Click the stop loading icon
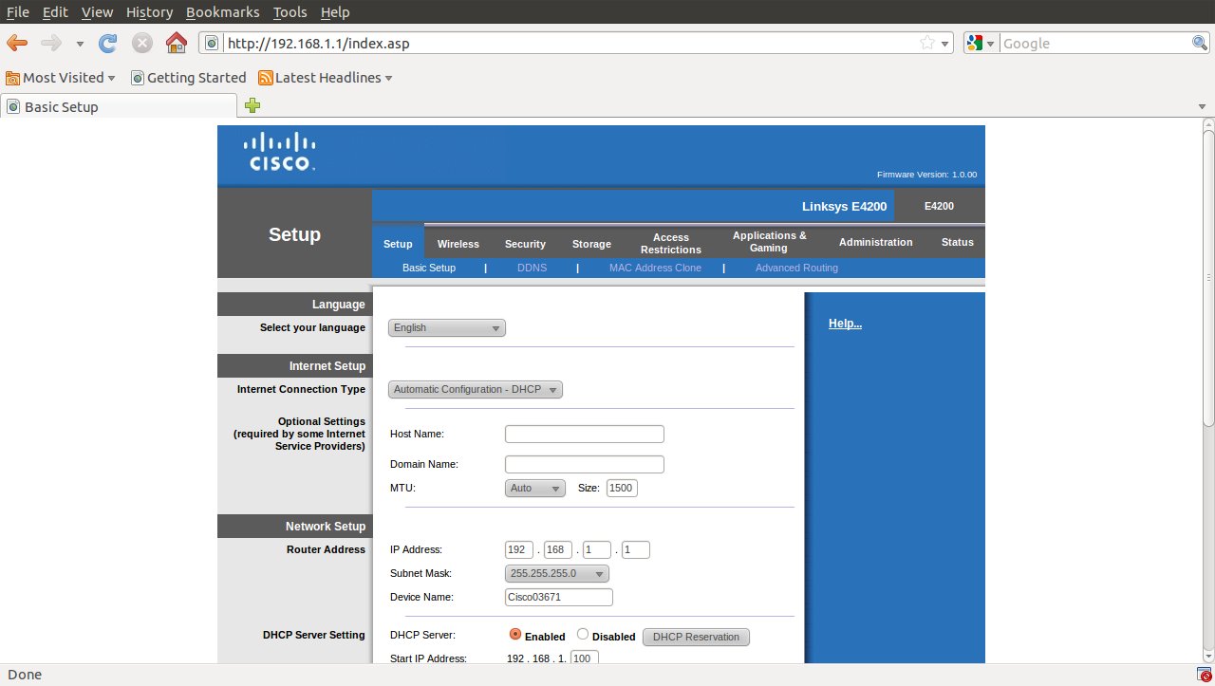 point(142,43)
